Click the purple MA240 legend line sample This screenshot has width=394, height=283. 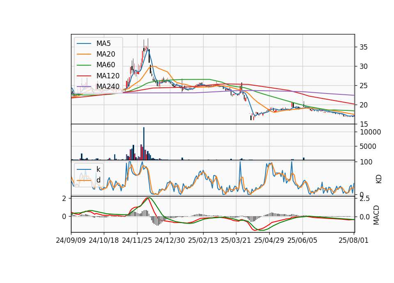click(84, 87)
